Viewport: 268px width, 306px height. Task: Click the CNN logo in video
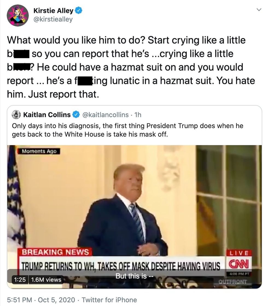(239, 264)
